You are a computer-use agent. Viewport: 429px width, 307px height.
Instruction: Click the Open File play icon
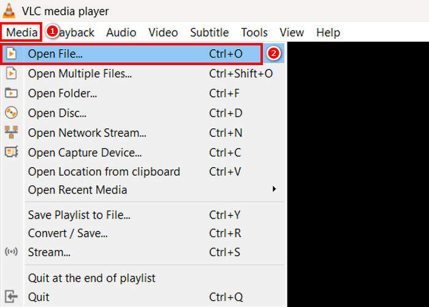click(x=10, y=54)
